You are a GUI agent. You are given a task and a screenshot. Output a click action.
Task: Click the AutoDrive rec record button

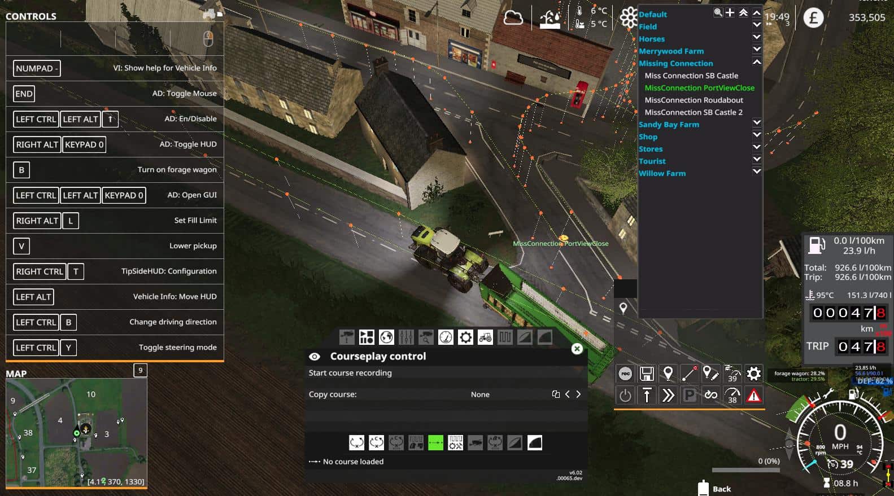pos(625,374)
